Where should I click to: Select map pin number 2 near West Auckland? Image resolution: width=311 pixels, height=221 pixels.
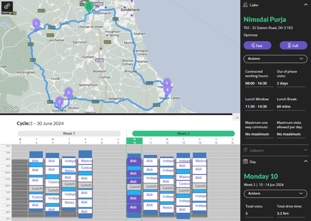coord(59,102)
